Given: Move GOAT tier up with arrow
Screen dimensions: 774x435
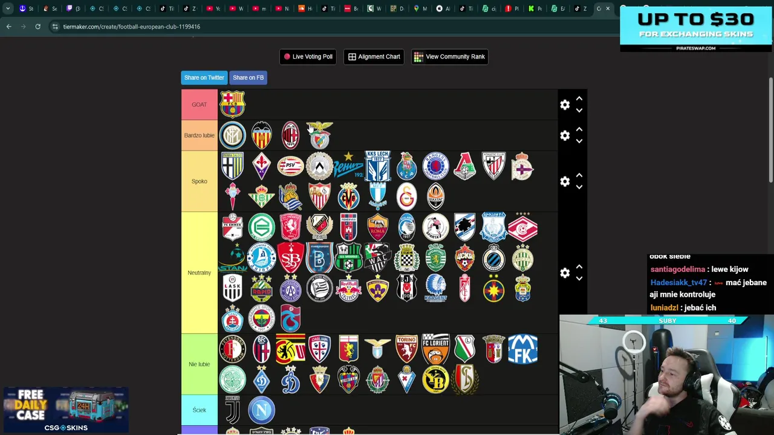Looking at the screenshot, I should [579, 98].
